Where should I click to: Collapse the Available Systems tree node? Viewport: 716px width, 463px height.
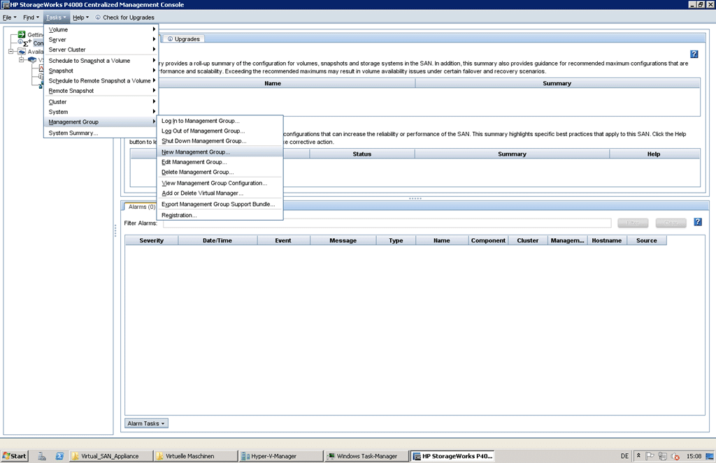click(11, 52)
